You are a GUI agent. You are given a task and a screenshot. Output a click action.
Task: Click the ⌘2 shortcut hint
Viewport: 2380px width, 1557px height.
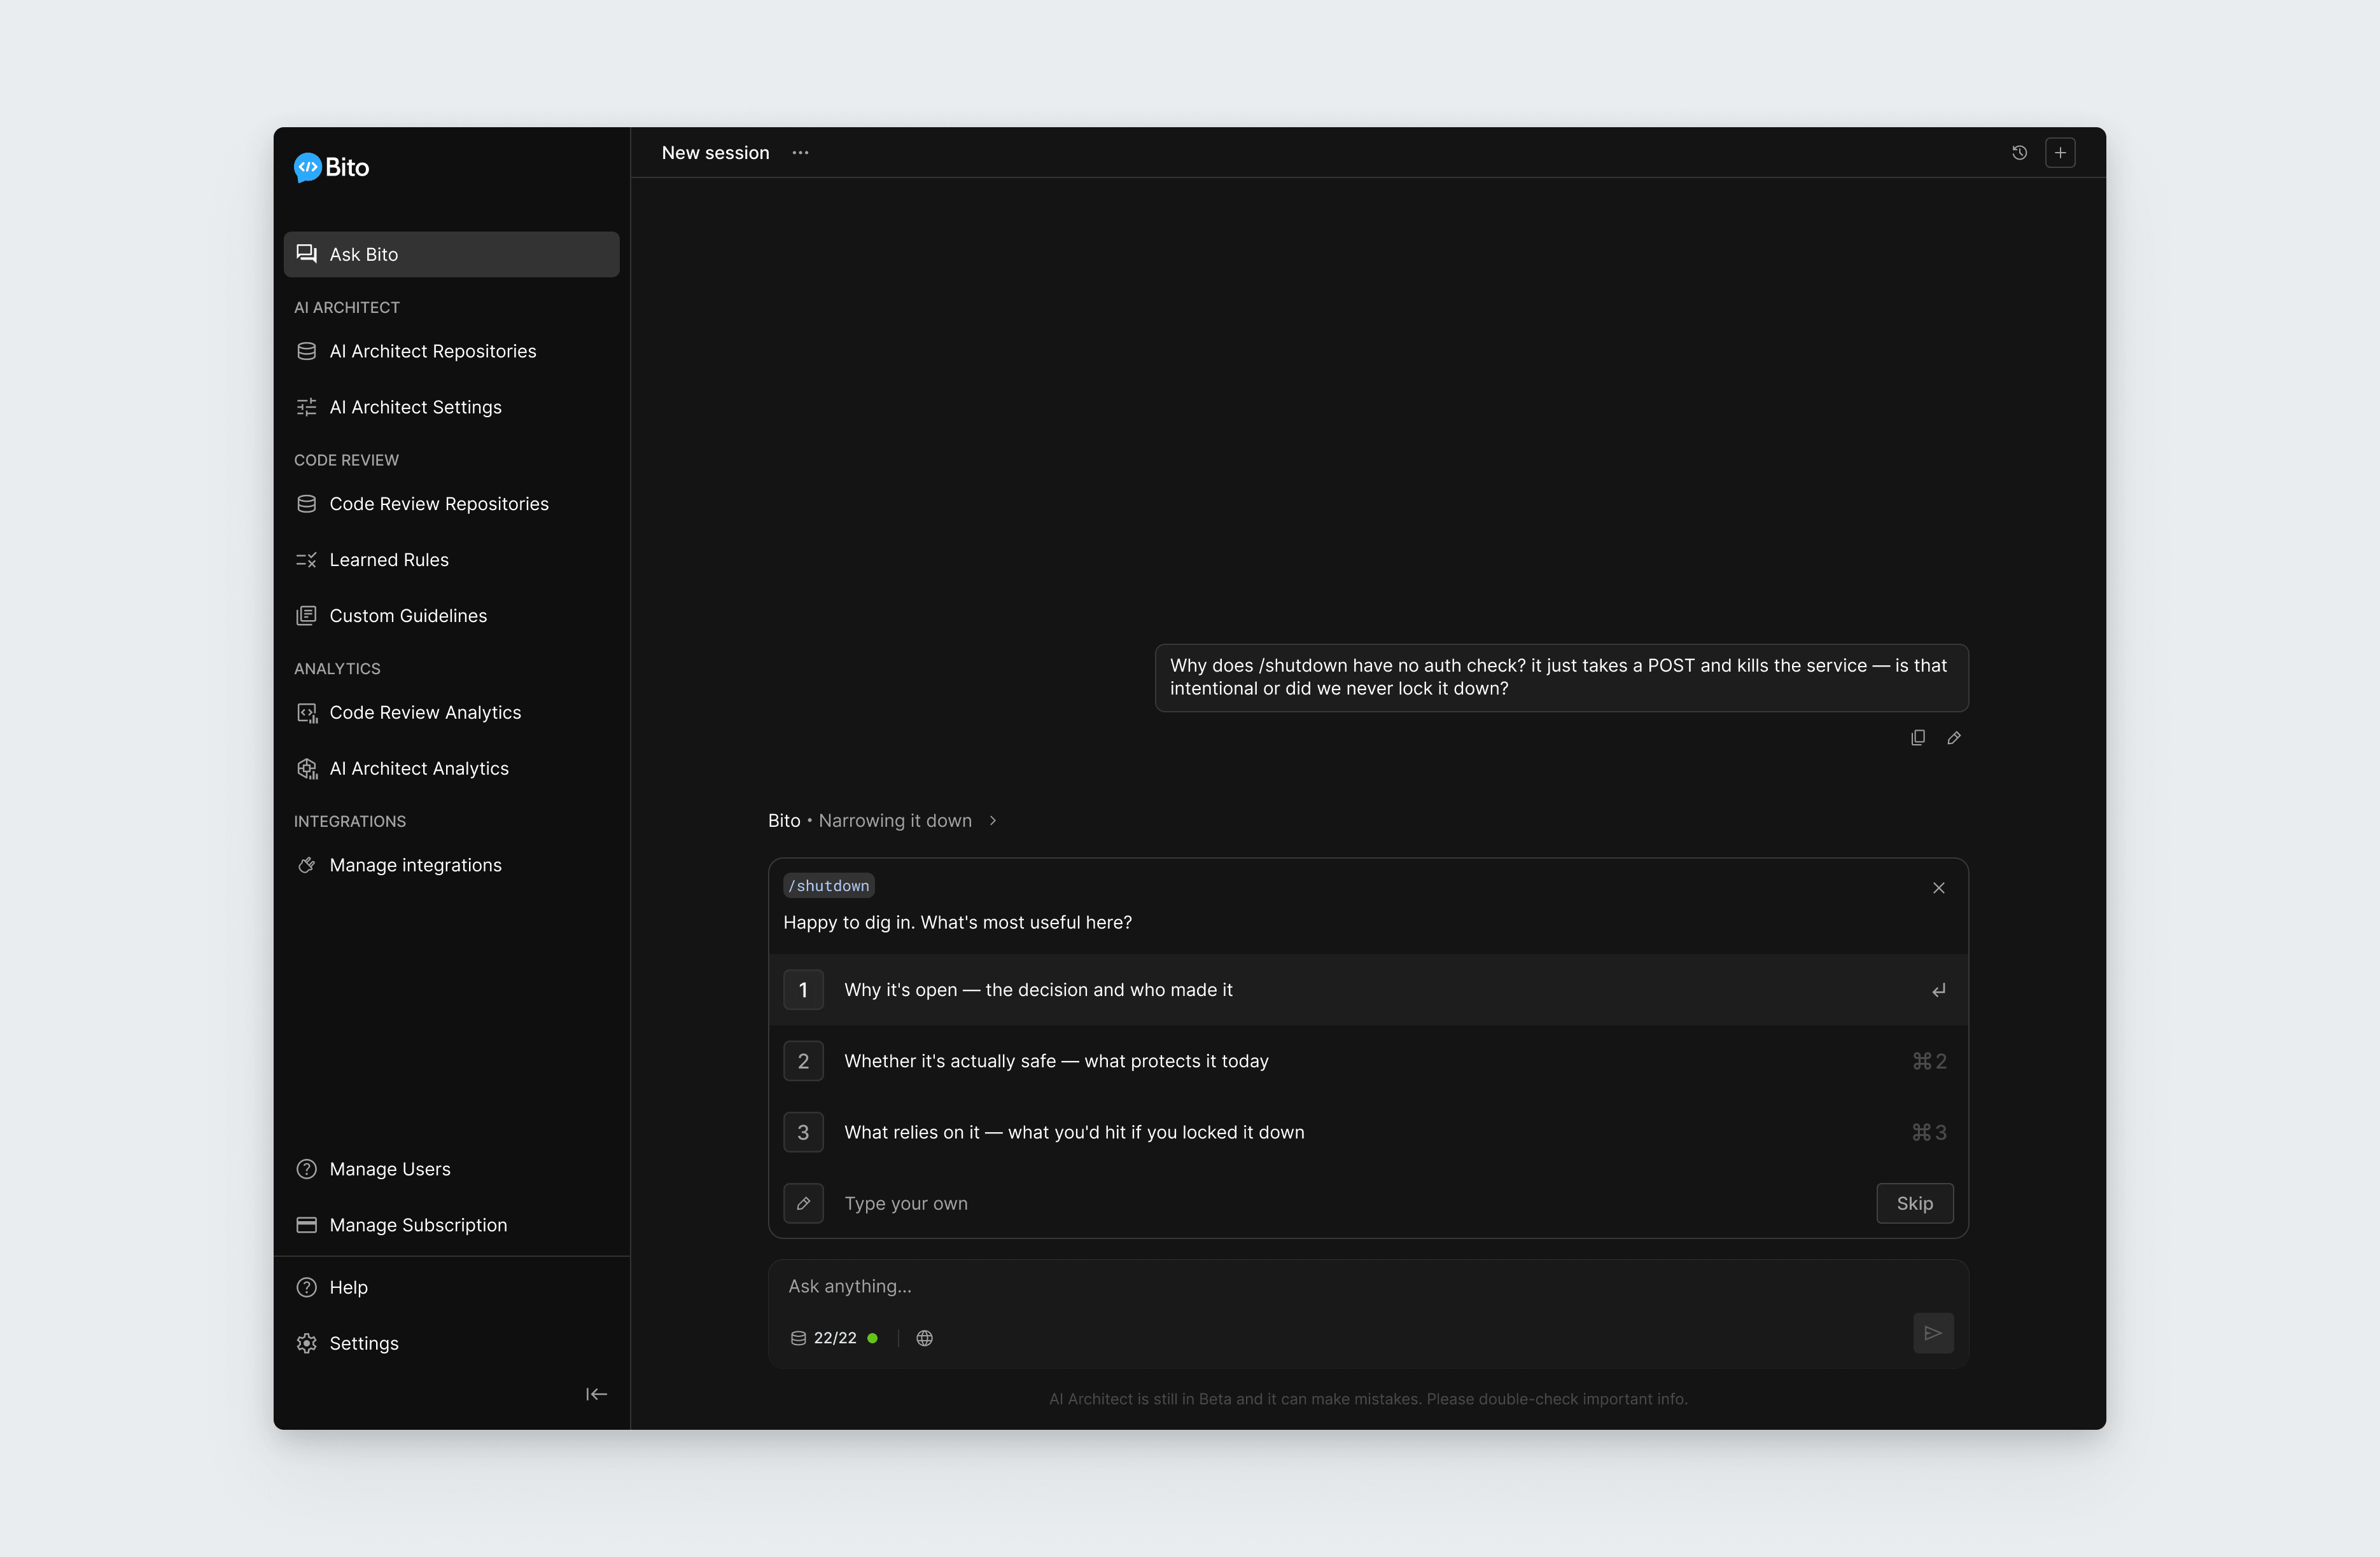[1929, 1062]
